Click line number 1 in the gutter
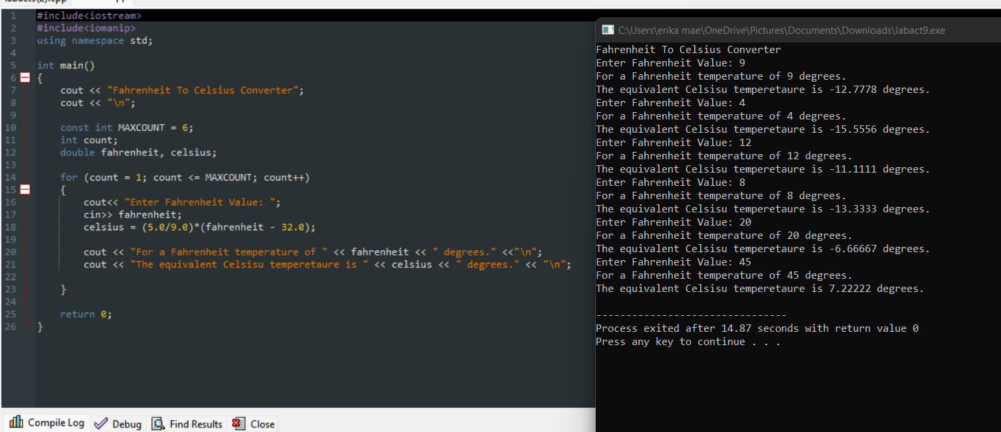 tap(13, 15)
